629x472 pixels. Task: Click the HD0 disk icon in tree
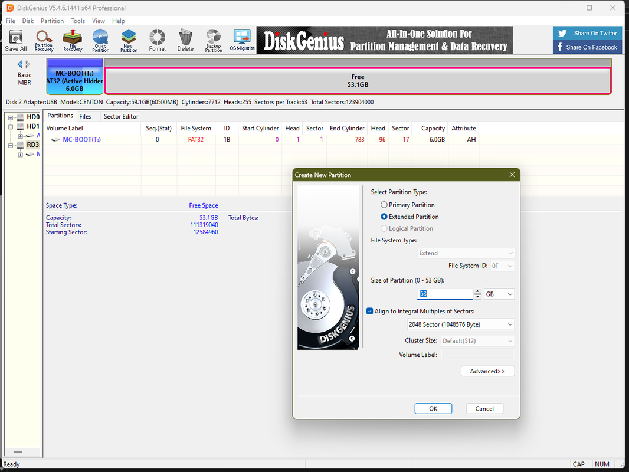(x=20, y=117)
